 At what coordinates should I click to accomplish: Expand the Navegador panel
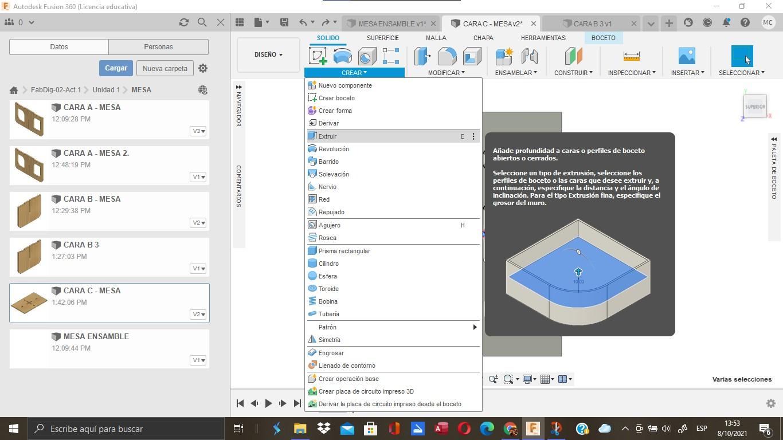point(238,87)
